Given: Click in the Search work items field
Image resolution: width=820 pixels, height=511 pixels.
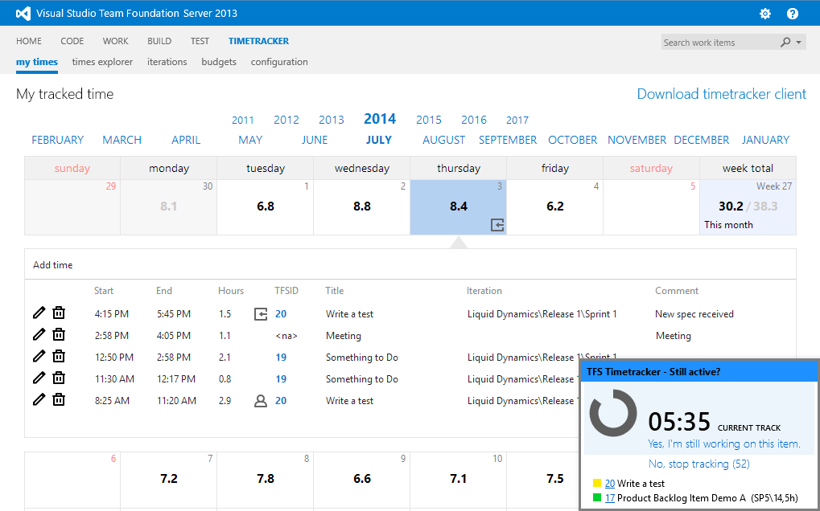Looking at the screenshot, I should [x=716, y=43].
